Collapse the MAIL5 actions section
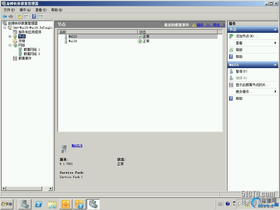 [275, 65]
